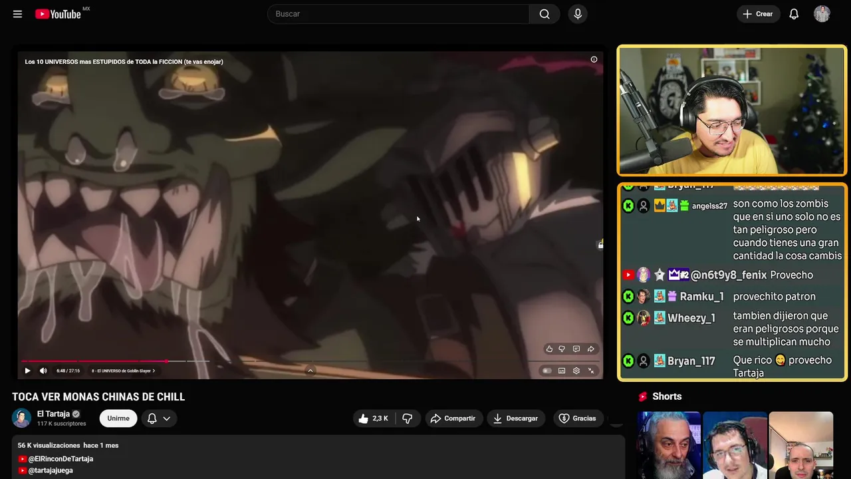
Task: Click the red playhead scrubber dot
Action: [166, 361]
